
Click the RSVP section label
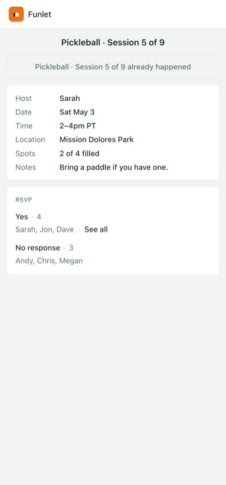pyautogui.click(x=24, y=200)
